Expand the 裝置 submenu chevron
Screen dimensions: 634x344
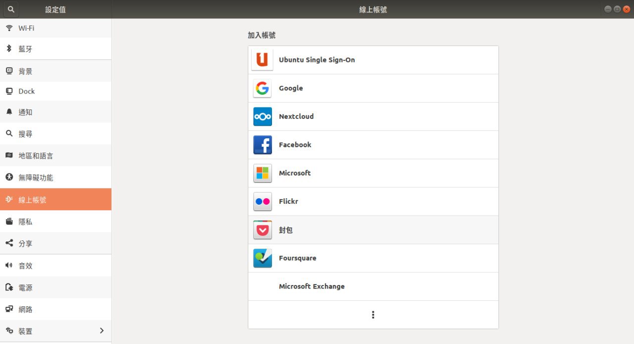pos(102,331)
